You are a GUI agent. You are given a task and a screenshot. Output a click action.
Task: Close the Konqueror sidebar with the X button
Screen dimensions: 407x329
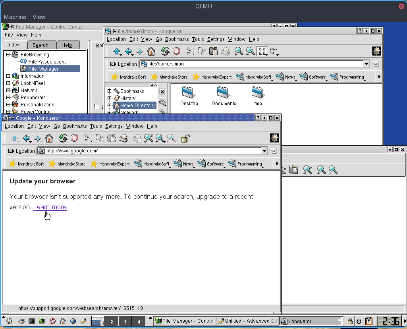pyautogui.click(x=162, y=92)
